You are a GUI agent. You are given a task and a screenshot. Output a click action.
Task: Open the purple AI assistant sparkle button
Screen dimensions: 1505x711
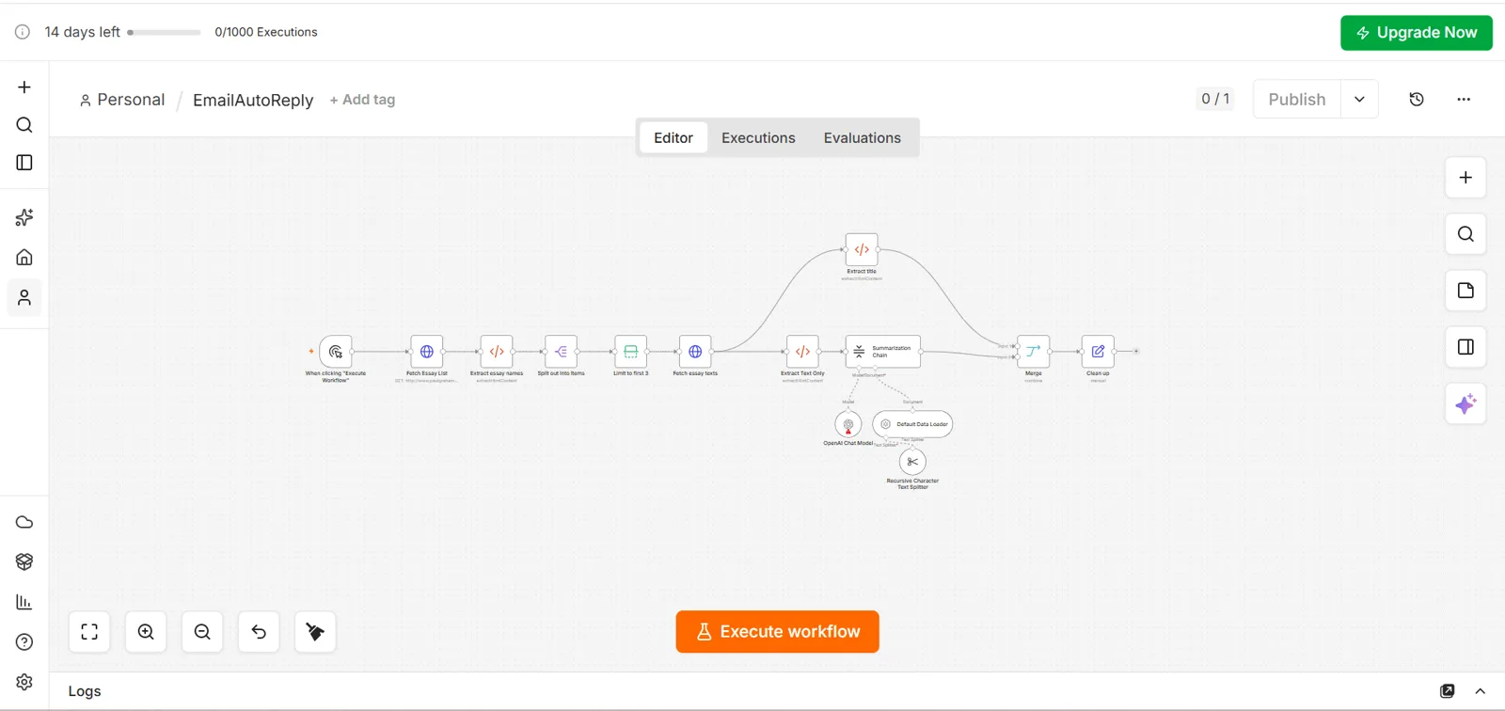pyautogui.click(x=1465, y=404)
